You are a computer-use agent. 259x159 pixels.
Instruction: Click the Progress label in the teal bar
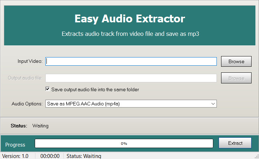[x=15, y=145]
